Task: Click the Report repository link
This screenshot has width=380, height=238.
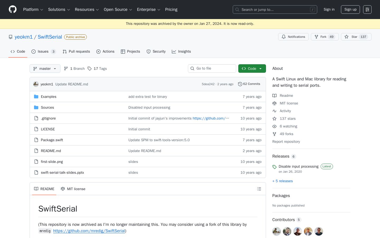Action: pos(286,141)
